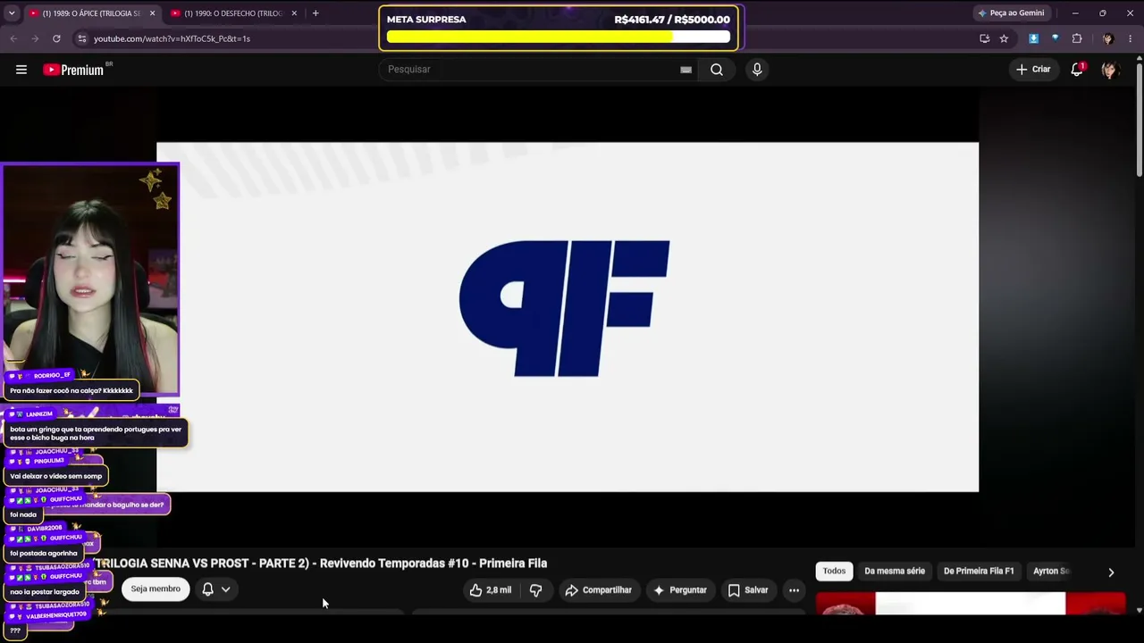Like the video with 2,8 mil likes
The image size is (1144, 643).
[491, 590]
